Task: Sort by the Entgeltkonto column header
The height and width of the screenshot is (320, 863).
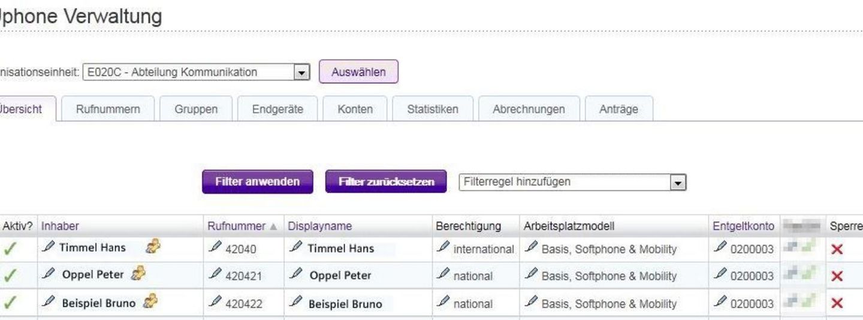Action: pos(743,227)
